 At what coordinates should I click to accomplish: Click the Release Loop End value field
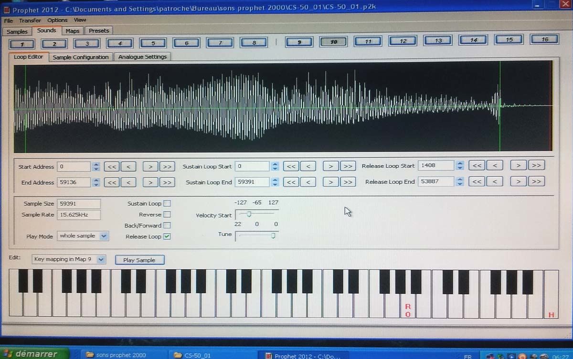pyautogui.click(x=436, y=181)
